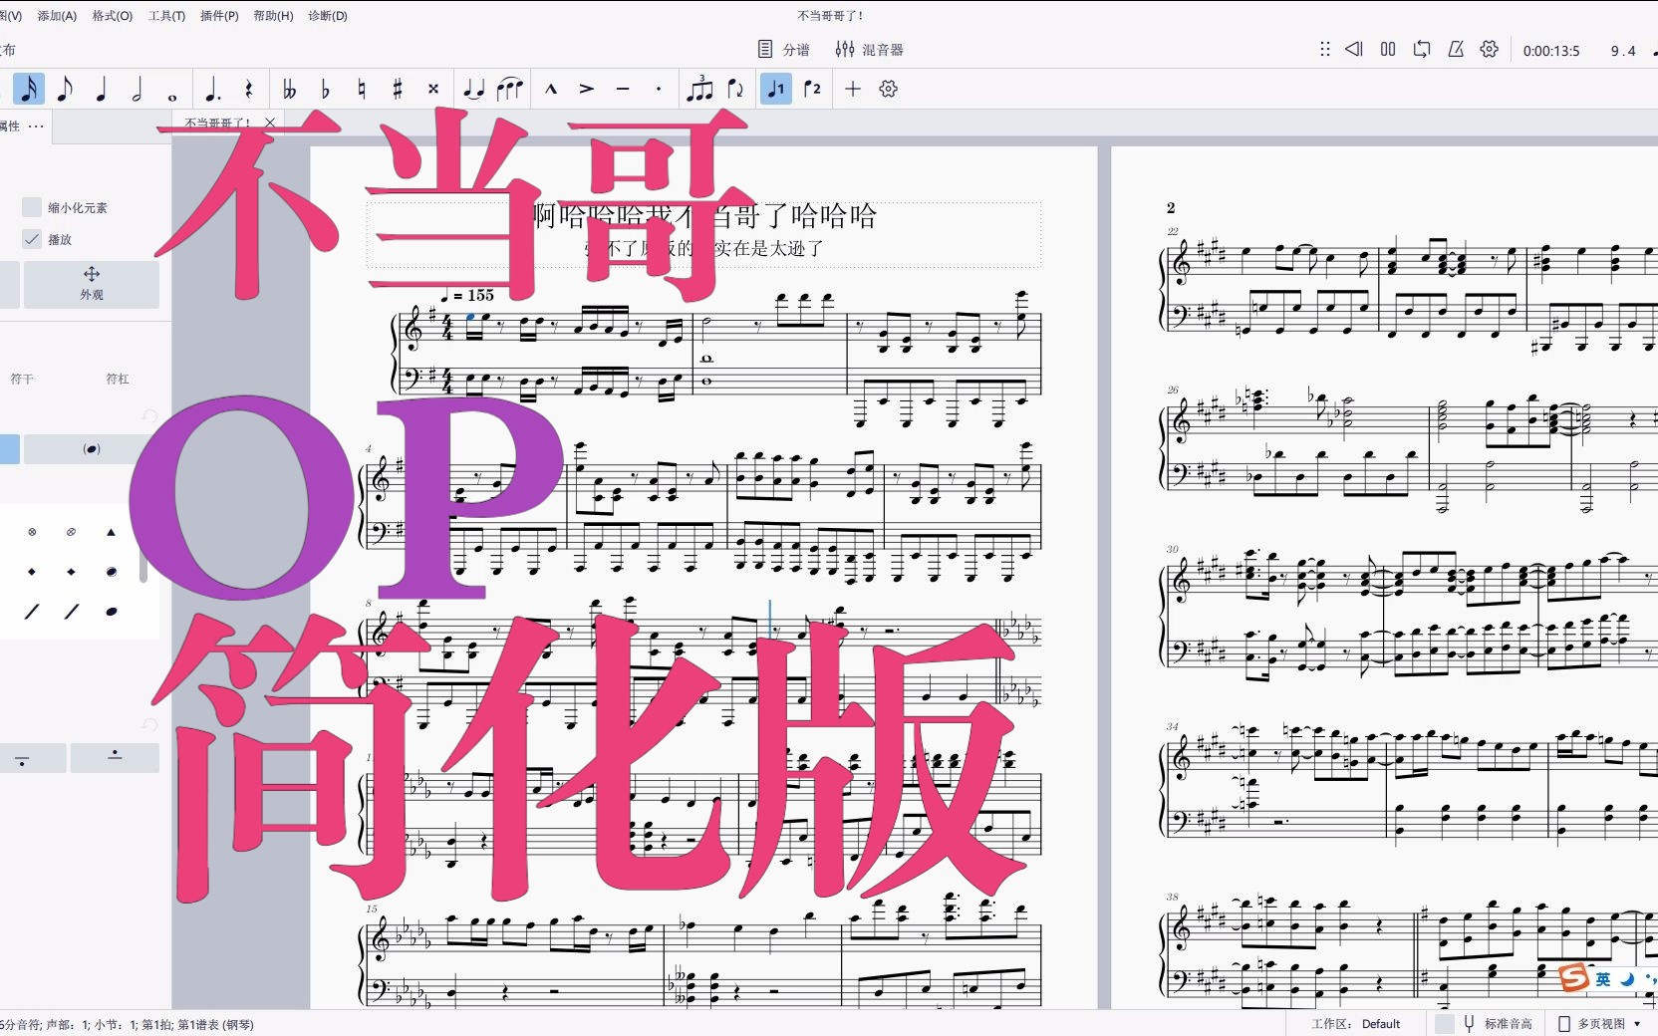The height and width of the screenshot is (1036, 1658).
Task: Click the measure position 9.4 field
Action: pos(1623,51)
